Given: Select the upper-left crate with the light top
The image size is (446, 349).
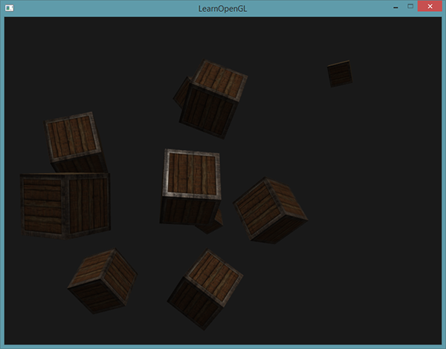Looking at the screenshot, I should click(71, 134).
